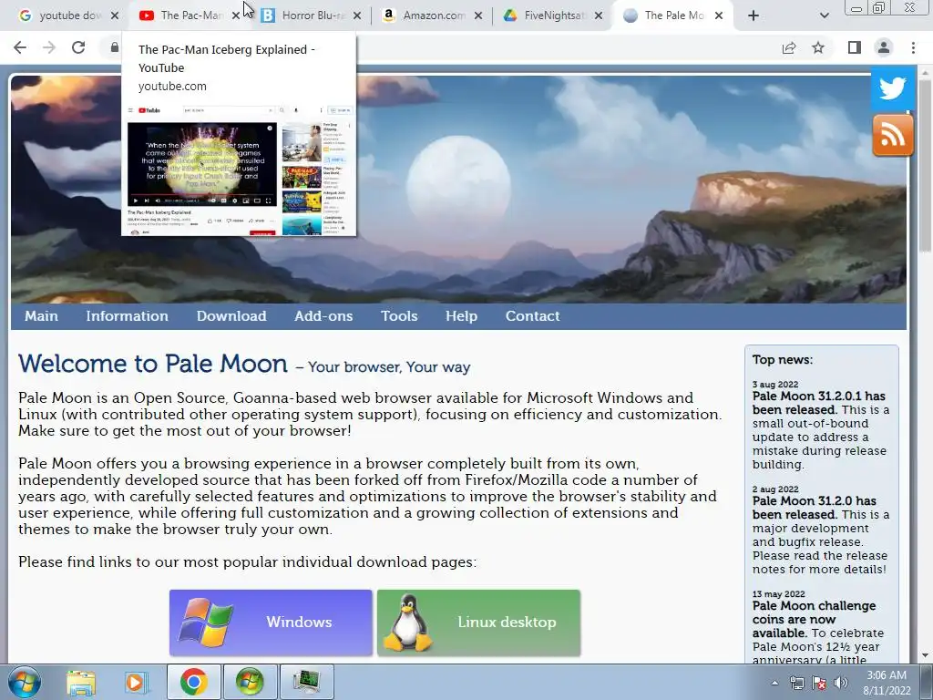Close the Amazon.com tab

coord(478,15)
